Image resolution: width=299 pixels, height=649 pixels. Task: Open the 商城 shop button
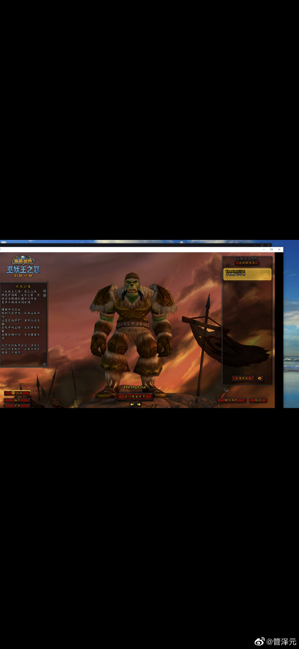[x=17, y=393]
